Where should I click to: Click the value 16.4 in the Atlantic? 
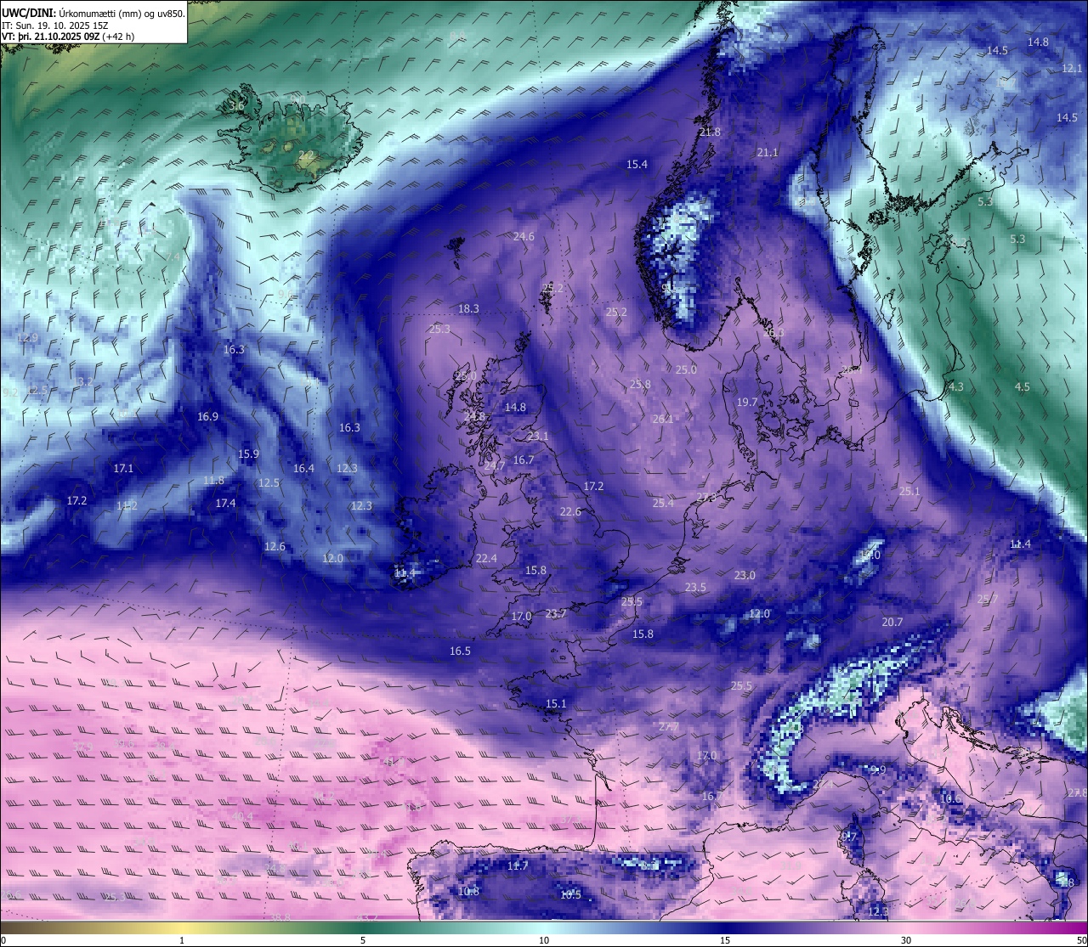point(303,468)
